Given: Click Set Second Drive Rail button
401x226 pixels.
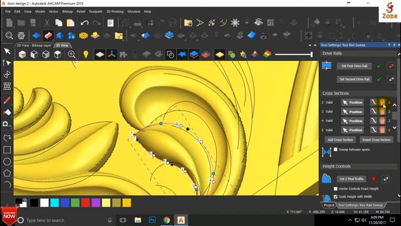Looking at the screenshot, I should pos(354,79).
